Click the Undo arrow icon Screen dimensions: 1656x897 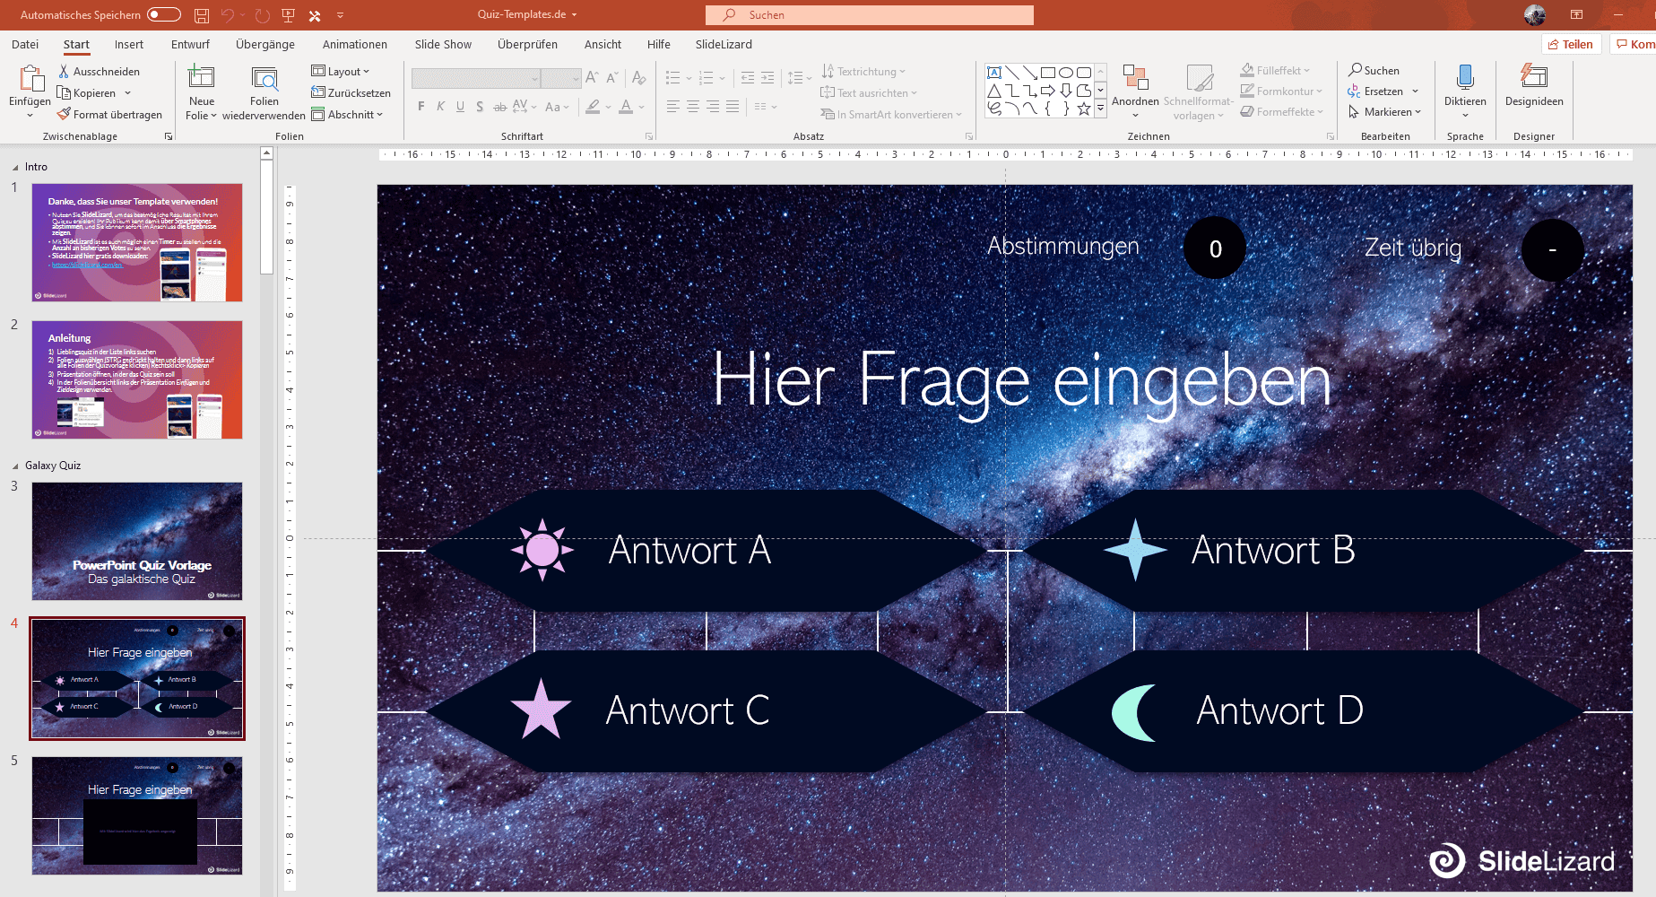point(228,15)
